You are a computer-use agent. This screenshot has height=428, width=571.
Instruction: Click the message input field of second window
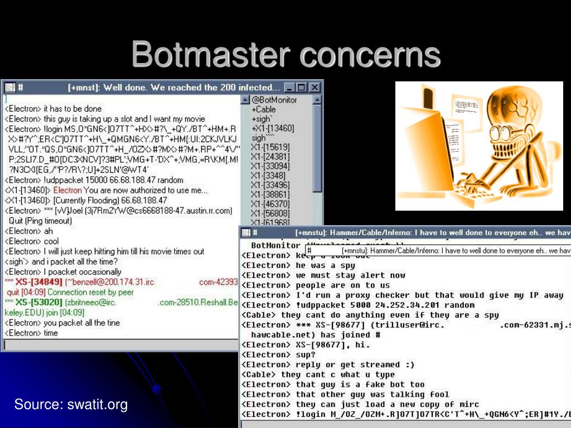406,424
